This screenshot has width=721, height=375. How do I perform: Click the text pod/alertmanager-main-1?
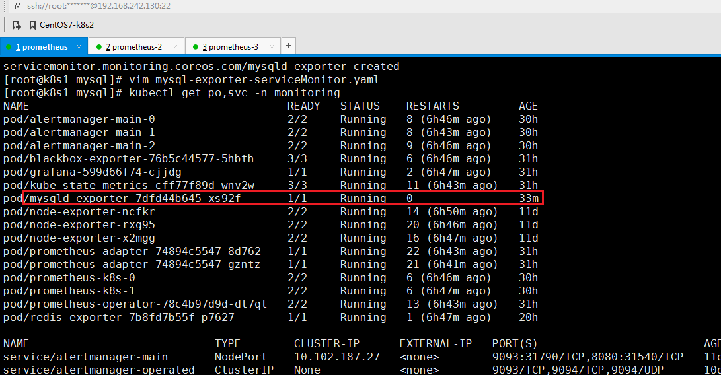[79, 133]
